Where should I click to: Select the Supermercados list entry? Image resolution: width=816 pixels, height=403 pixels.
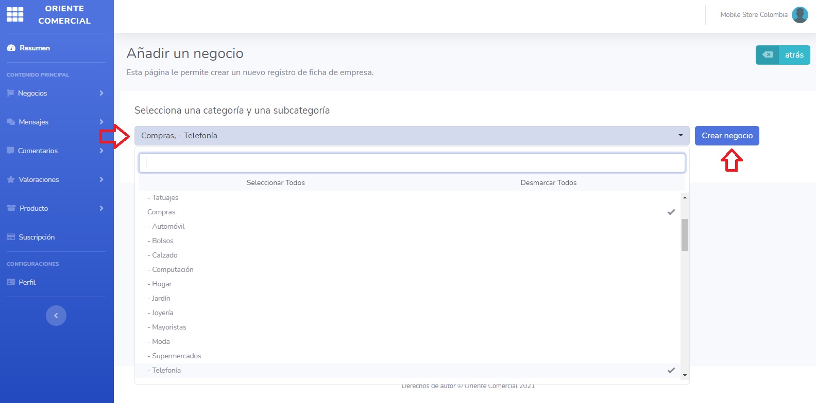[177, 356]
